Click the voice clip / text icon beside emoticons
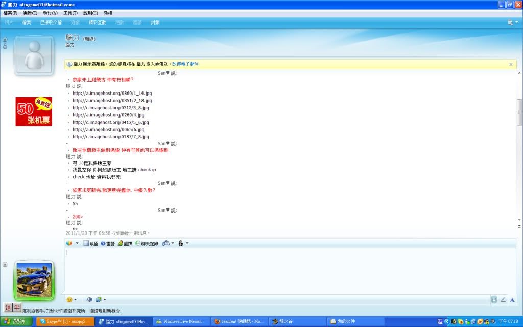Viewport: 523px width, 327px height. [89, 299]
